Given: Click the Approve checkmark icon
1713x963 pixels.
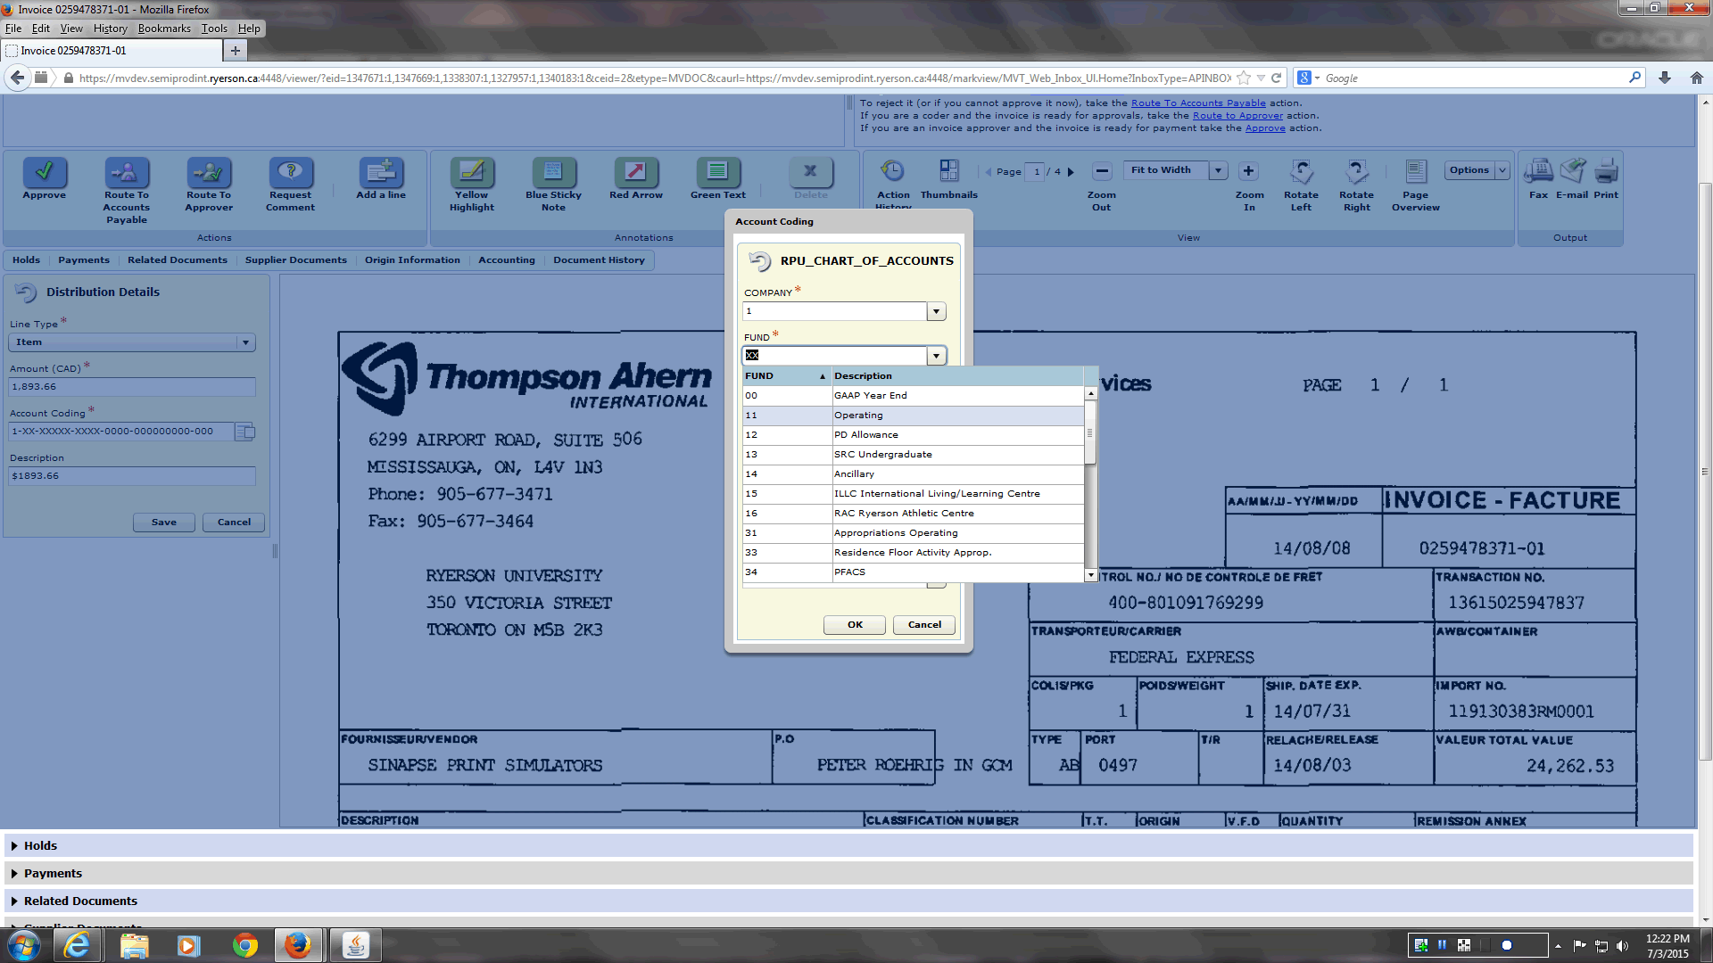Looking at the screenshot, I should click(44, 171).
